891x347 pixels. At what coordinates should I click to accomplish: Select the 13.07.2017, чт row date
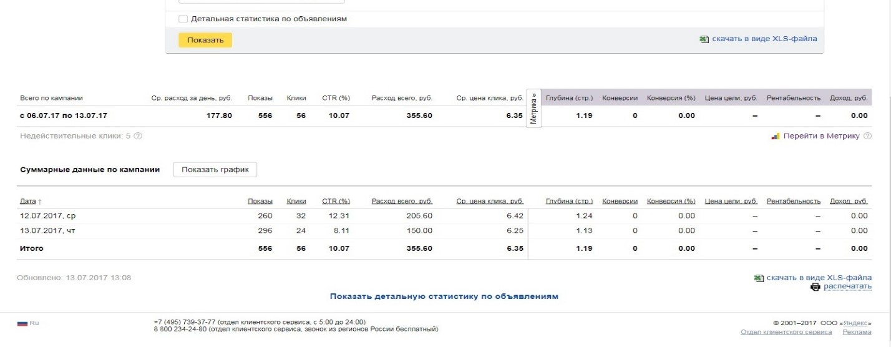coord(47,230)
